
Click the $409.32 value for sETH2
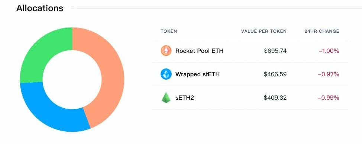[x=275, y=98]
